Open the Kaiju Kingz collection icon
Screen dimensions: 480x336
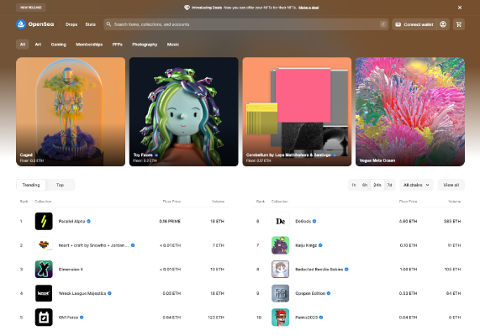coord(281,245)
